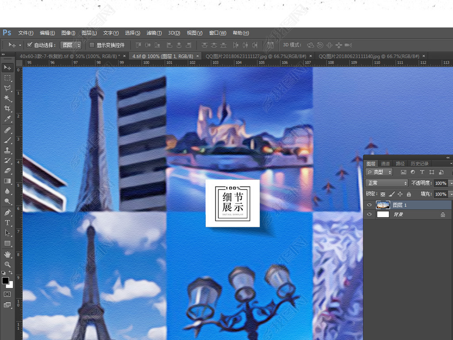Uncheck the 自动选择 checkbox
This screenshot has width=453, height=340.
click(30, 45)
